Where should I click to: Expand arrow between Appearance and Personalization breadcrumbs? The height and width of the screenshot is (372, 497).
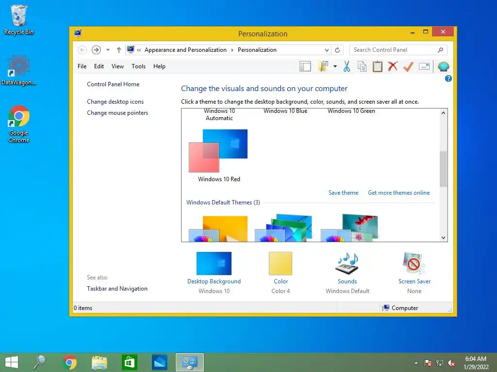[x=232, y=50]
